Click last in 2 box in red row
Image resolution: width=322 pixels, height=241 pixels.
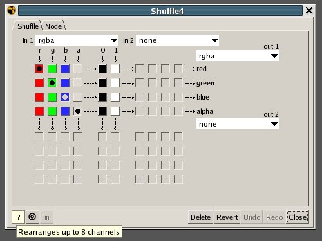(178, 69)
